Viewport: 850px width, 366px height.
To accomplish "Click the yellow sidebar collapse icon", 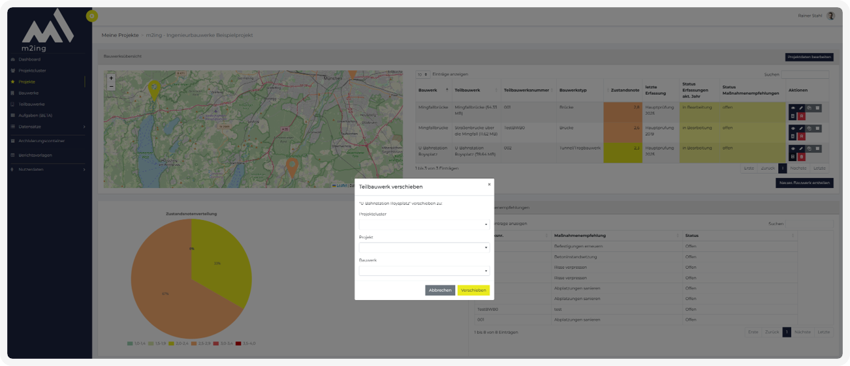I will click(x=92, y=16).
